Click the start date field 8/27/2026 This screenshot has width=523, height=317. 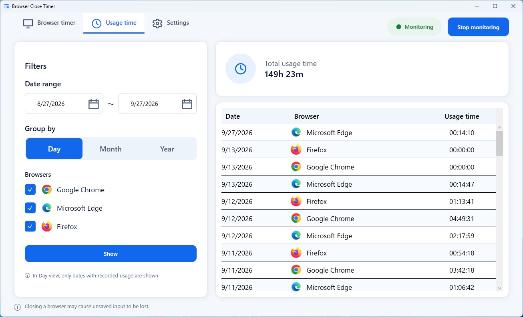click(x=64, y=104)
